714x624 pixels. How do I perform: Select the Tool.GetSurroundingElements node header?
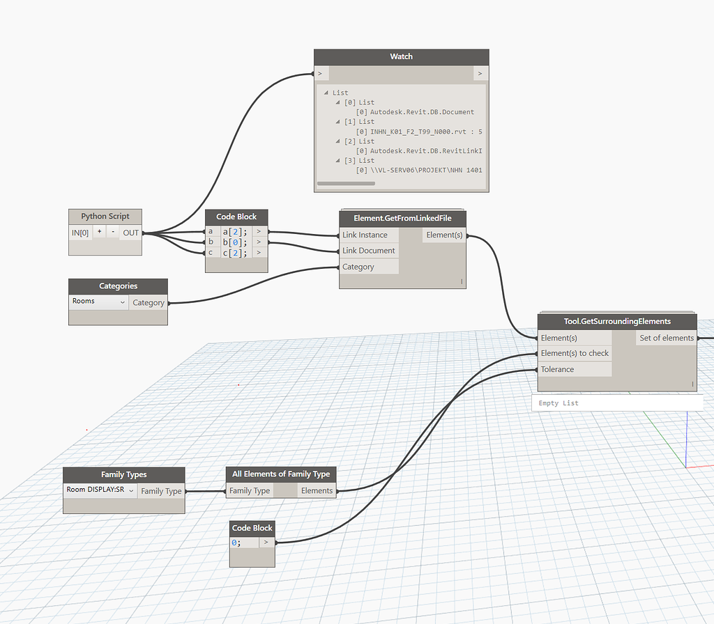pos(616,321)
